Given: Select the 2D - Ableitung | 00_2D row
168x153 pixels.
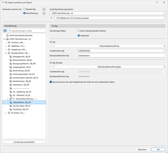Looking at the screenshot, I should tap(24, 92).
